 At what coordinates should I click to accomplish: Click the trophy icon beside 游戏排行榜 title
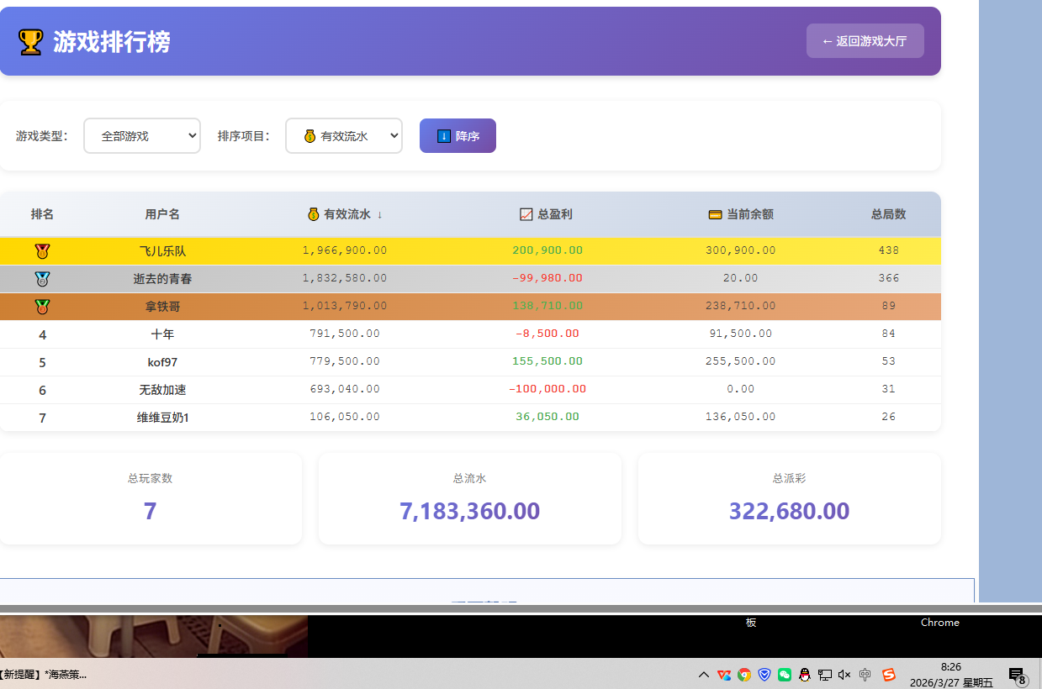(31, 42)
